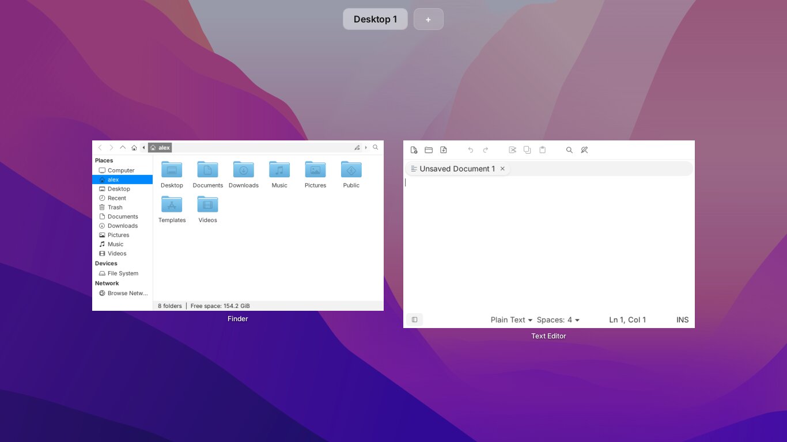Screen dimensions: 787x442
Task: Open search with Finder's magnifier icon
Action: tap(376, 148)
